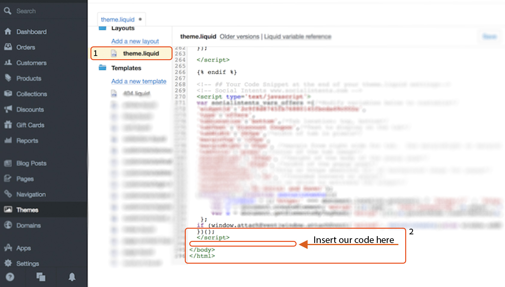
Task: Open Older versions link
Action: [239, 37]
